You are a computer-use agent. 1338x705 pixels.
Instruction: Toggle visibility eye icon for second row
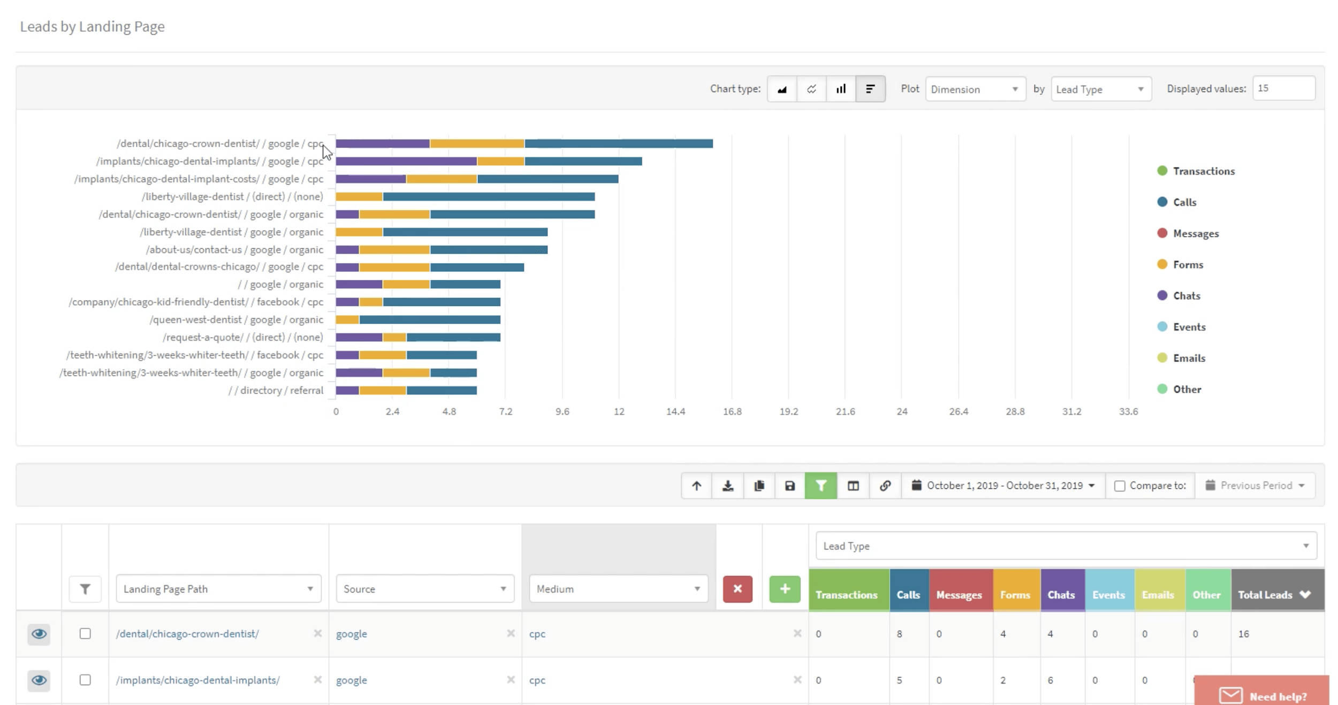(39, 679)
